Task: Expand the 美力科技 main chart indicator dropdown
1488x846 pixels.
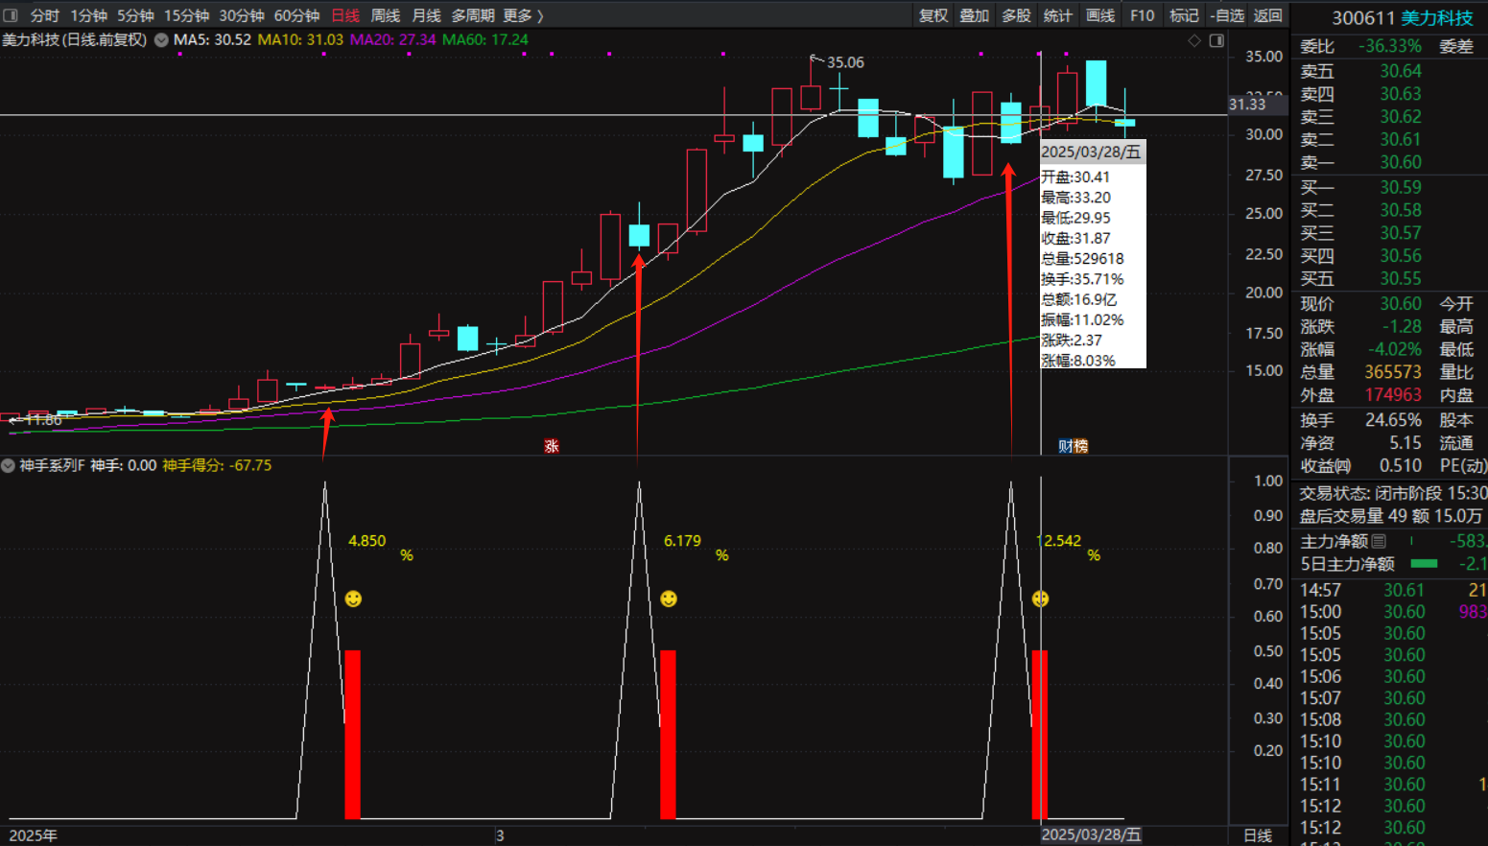Action: tap(161, 40)
